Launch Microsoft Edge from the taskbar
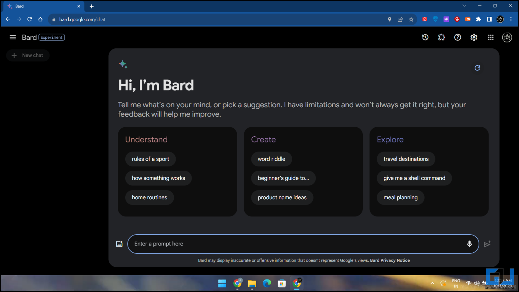 click(x=267, y=283)
